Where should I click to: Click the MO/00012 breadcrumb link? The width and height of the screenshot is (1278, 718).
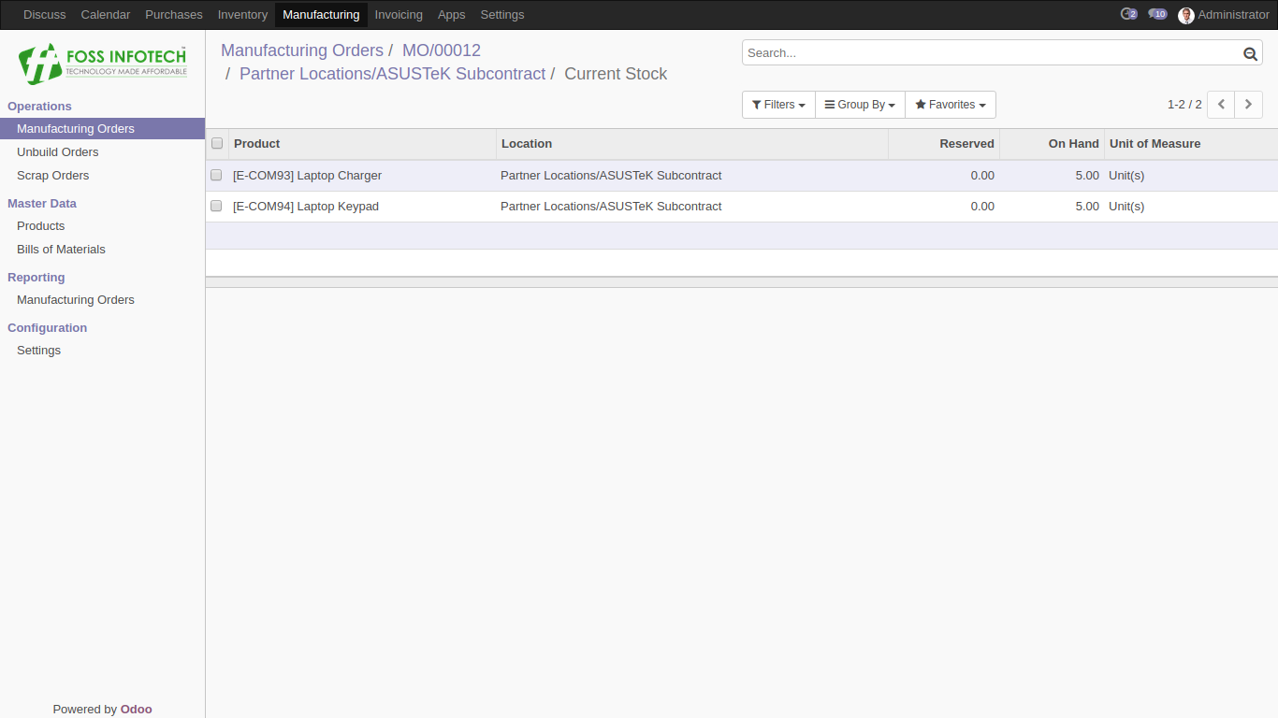tap(442, 50)
